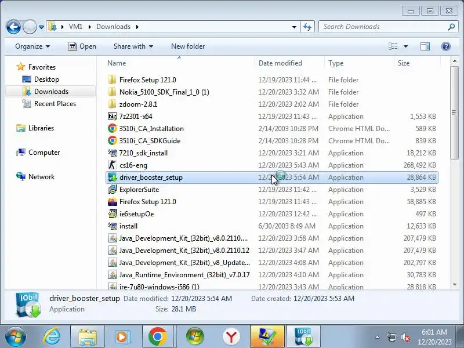
Task: Toggle the preview pane button
Action: click(x=425, y=46)
